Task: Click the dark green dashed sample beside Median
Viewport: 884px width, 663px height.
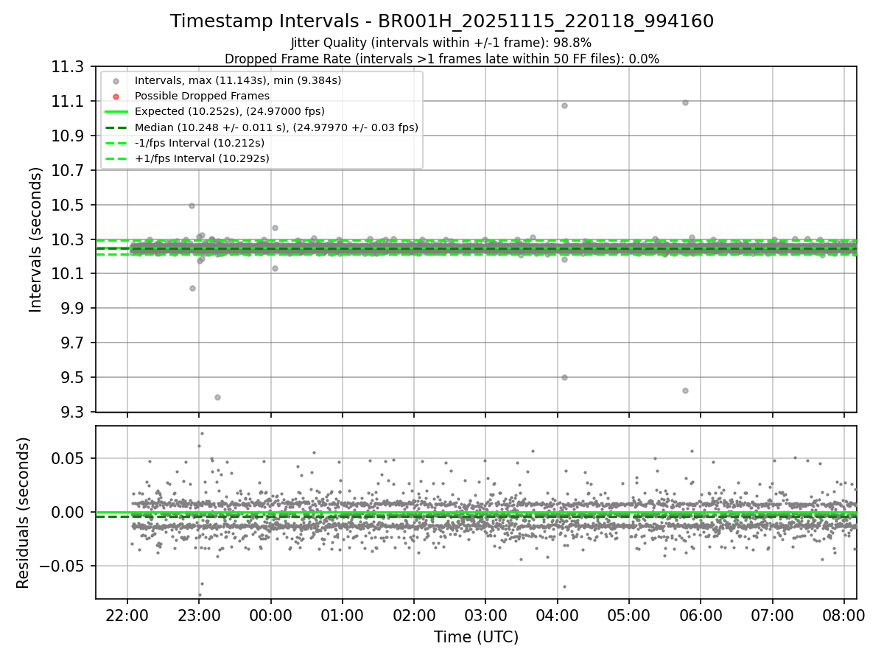Action: tap(116, 127)
